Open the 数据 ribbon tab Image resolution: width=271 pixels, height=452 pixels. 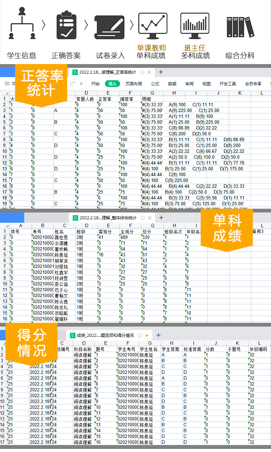coord(172,84)
